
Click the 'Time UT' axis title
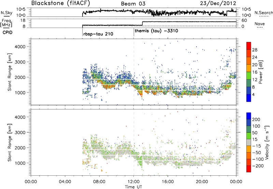click(x=133, y=187)
